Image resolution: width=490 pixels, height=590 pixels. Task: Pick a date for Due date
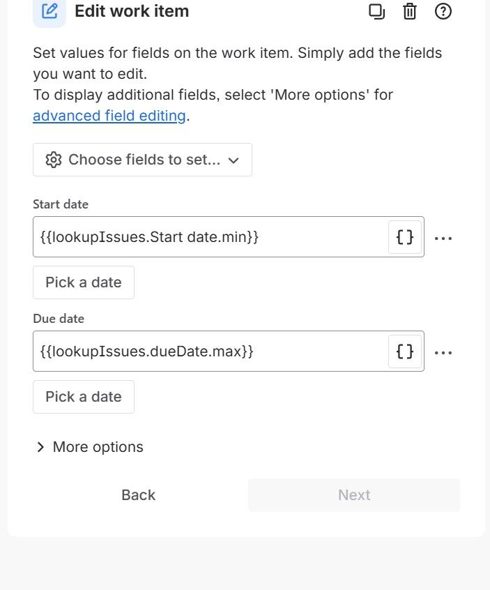pyautogui.click(x=83, y=396)
